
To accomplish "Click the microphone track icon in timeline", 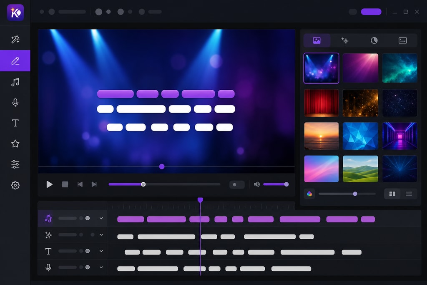I will [48, 267].
